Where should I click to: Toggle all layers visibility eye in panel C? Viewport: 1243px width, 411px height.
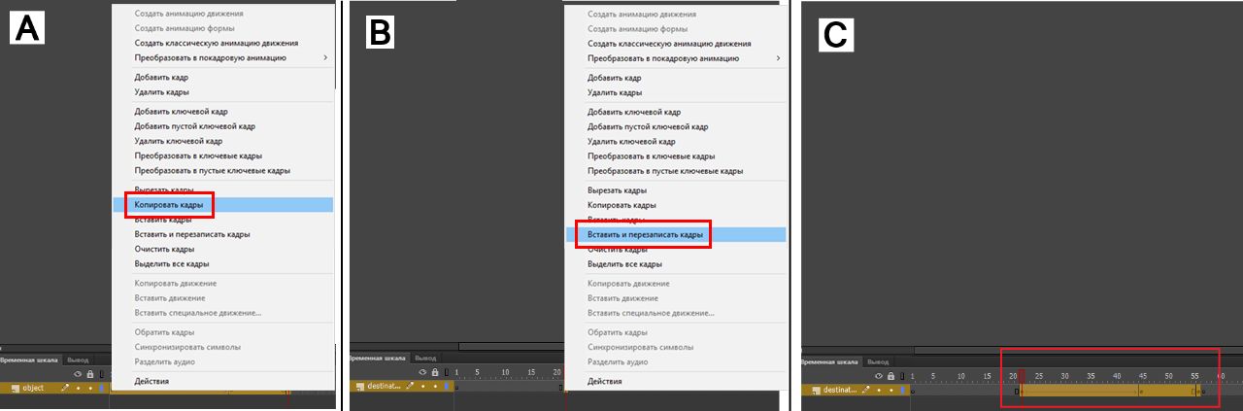[879, 376]
